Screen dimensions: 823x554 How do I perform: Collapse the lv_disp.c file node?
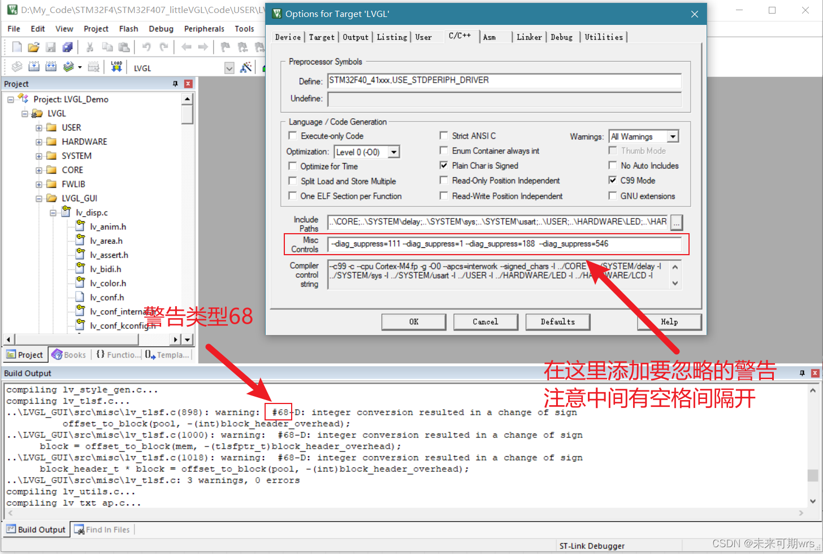[53, 213]
